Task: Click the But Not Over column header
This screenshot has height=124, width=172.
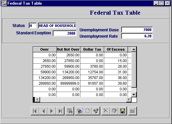Action: pos(68,49)
